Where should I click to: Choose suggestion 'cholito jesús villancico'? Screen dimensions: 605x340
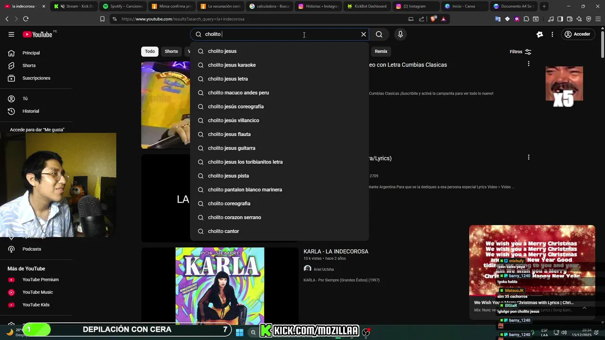279,120
